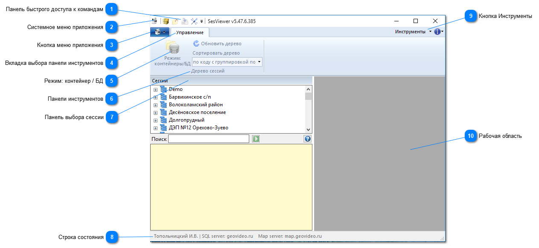
Task: Expand the Demo session node
Action: point(155,90)
